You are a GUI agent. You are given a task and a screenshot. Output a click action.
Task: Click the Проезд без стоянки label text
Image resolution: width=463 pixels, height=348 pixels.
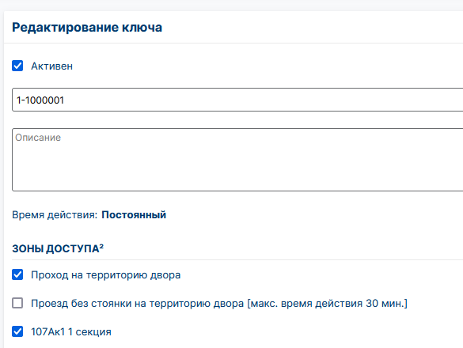(137, 304)
